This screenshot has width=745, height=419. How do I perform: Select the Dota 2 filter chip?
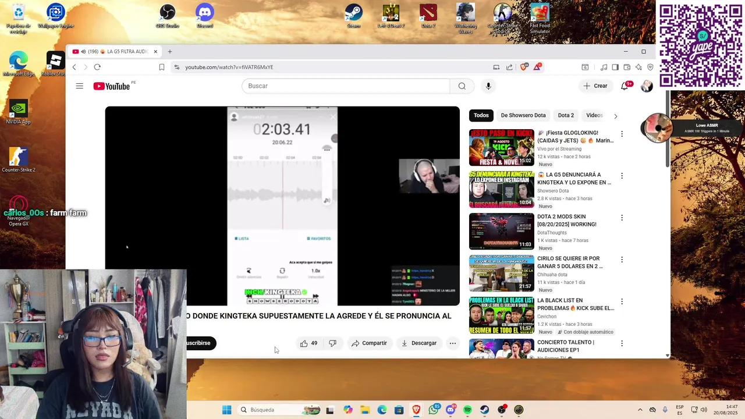tap(566, 115)
